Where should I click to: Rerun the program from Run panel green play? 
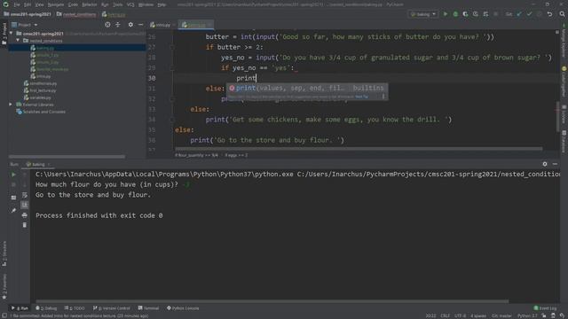[x=13, y=175]
